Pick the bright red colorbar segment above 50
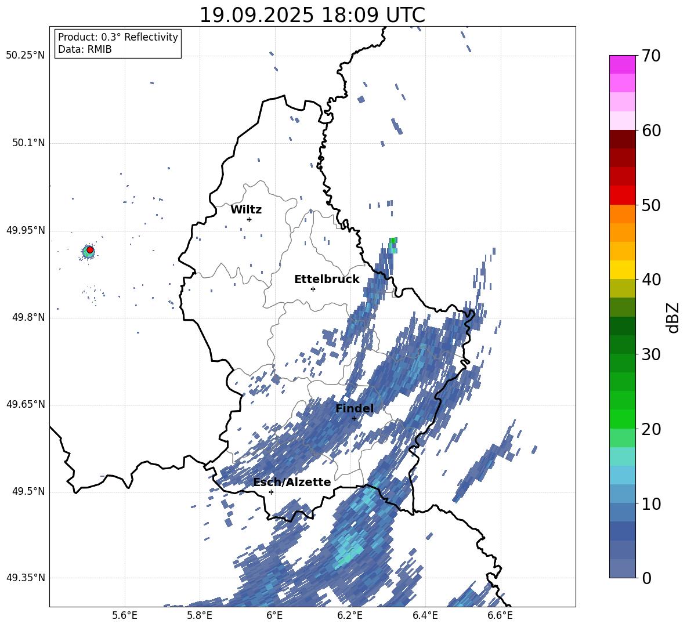The width and height of the screenshot is (687, 627). pyautogui.click(x=622, y=195)
